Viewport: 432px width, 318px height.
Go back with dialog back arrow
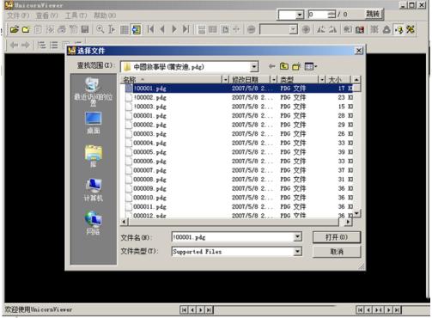click(x=272, y=66)
